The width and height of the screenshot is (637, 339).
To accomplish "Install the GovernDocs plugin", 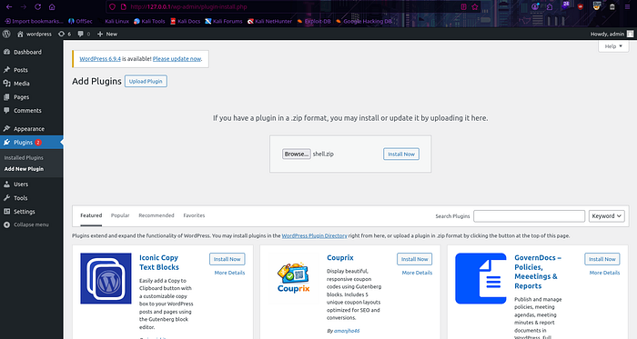I will point(602,259).
